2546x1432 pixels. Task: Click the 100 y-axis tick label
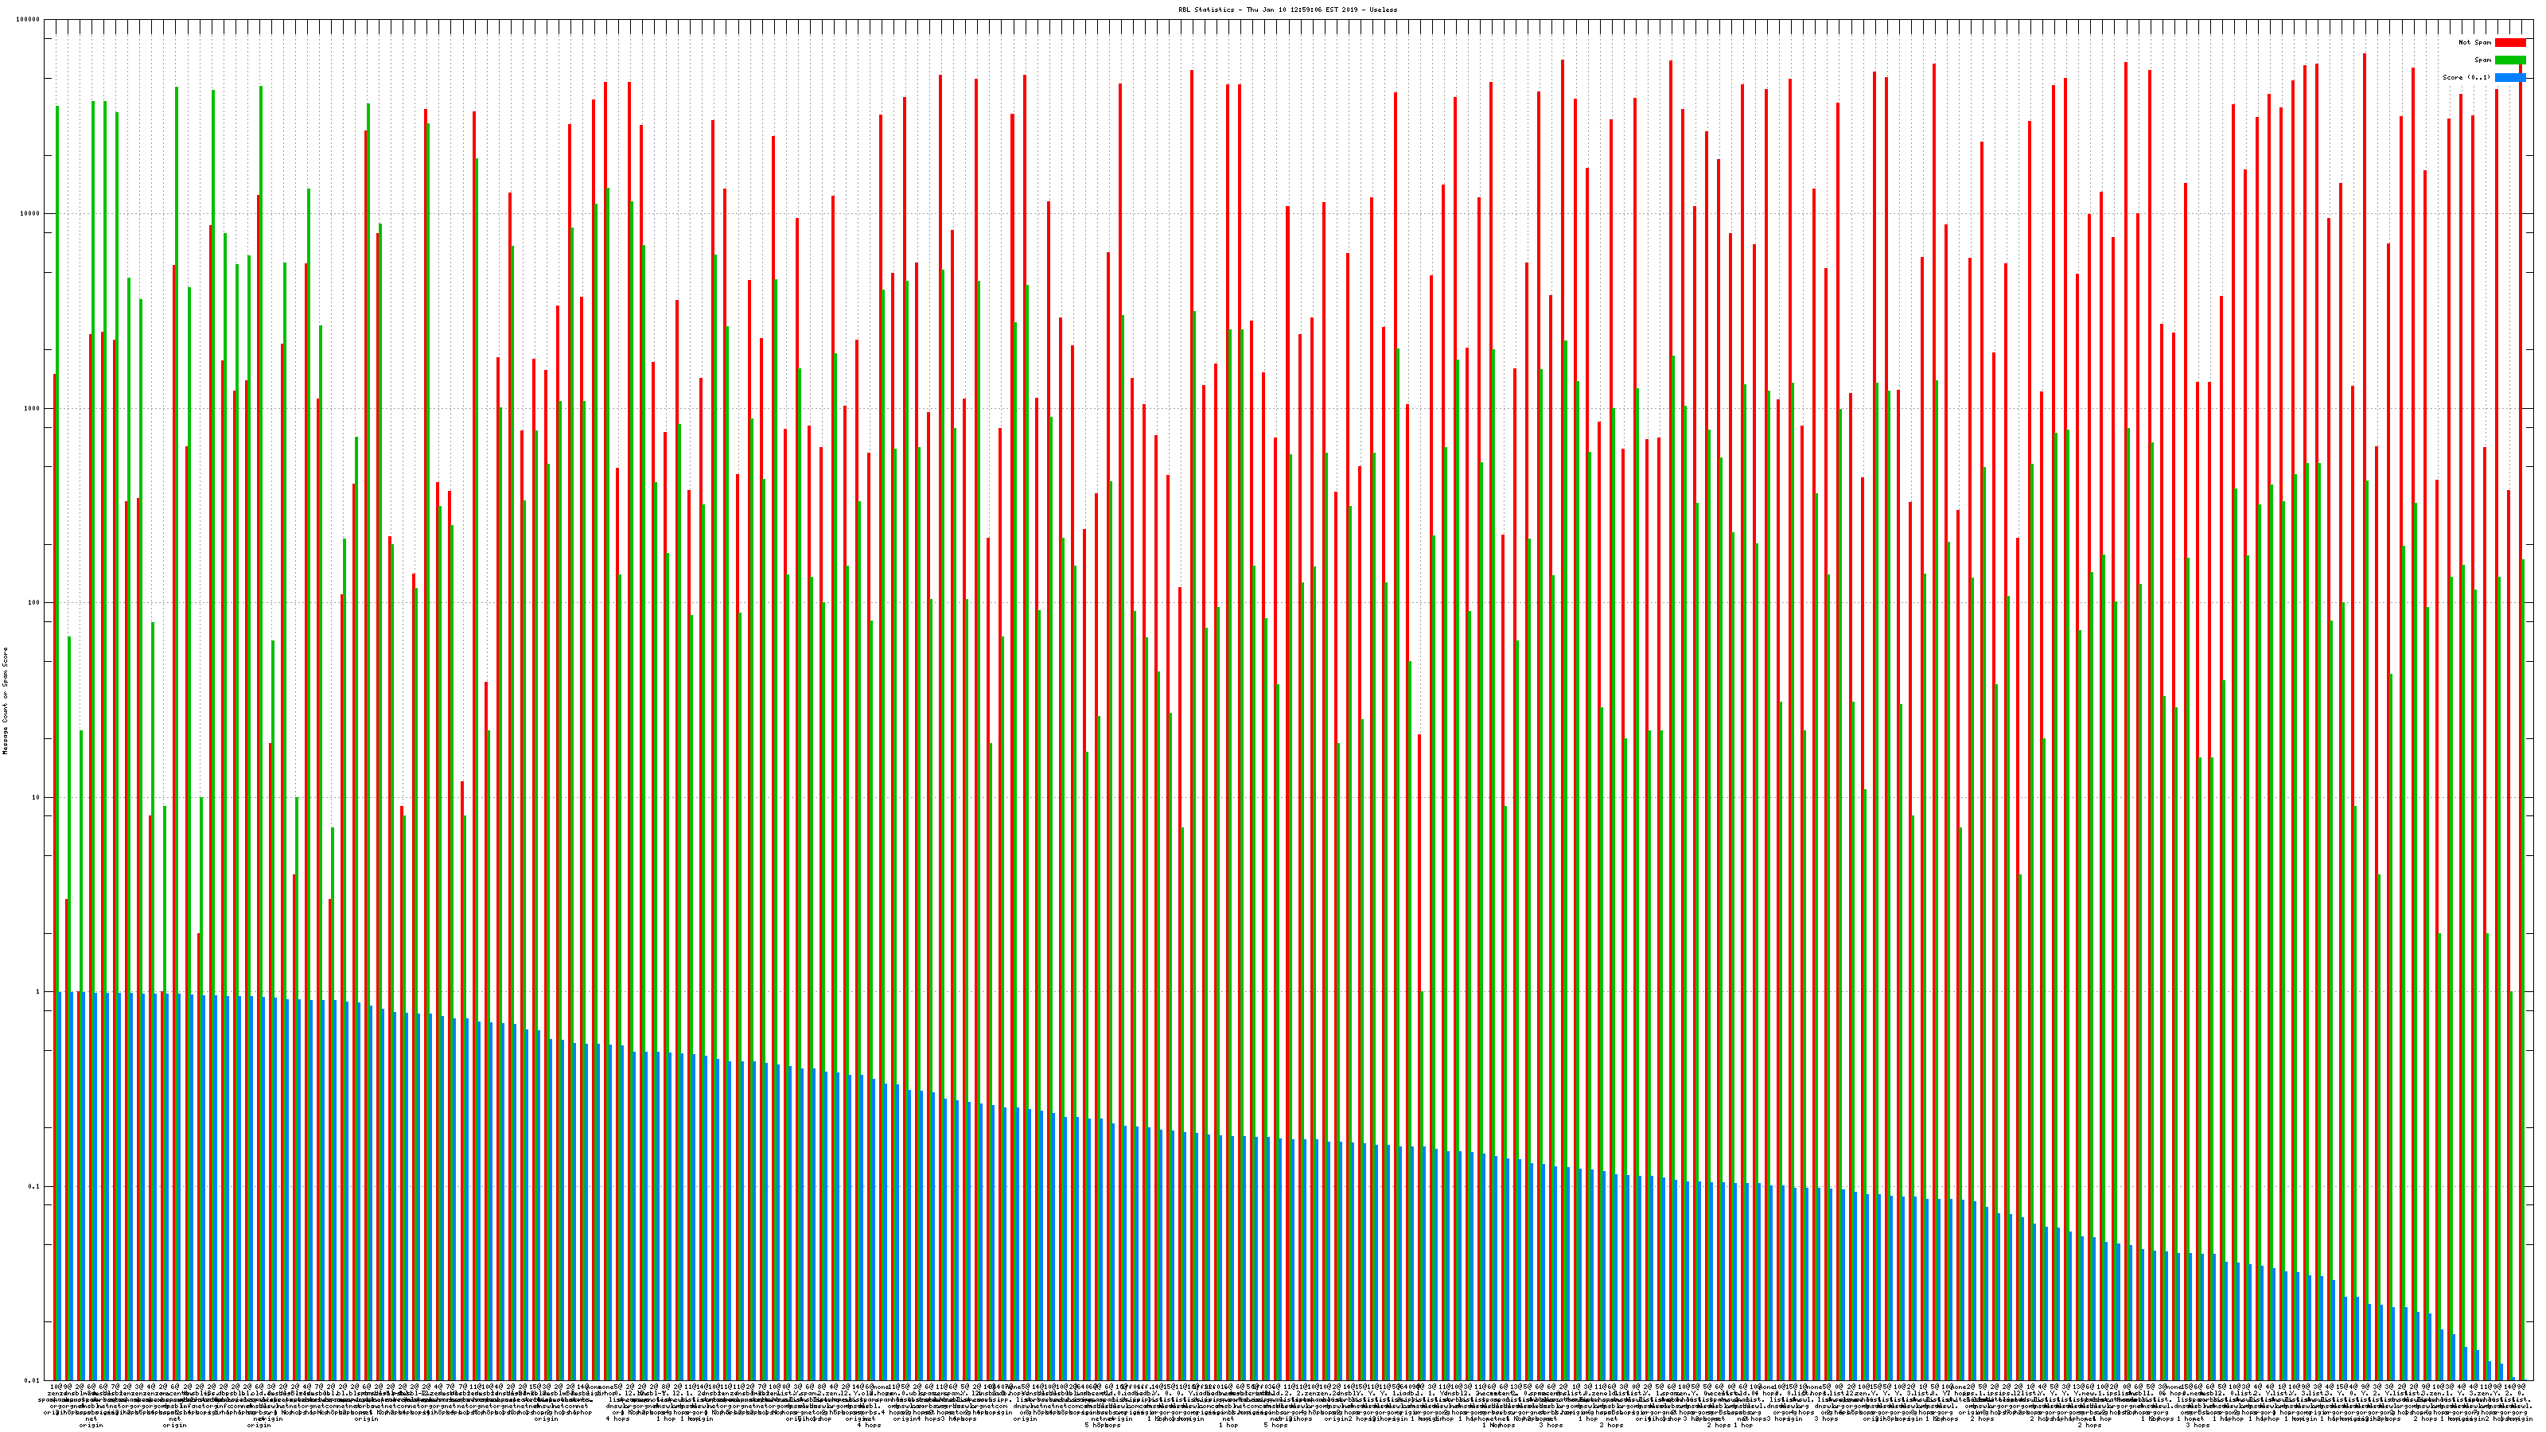coord(34,603)
